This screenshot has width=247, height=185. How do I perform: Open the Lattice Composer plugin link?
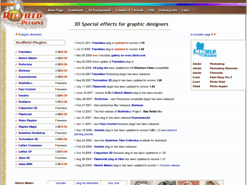click(30, 146)
